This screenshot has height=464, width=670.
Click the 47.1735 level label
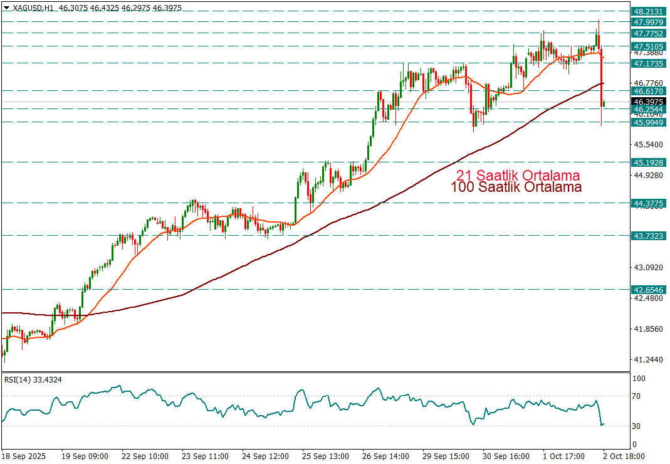[648, 63]
